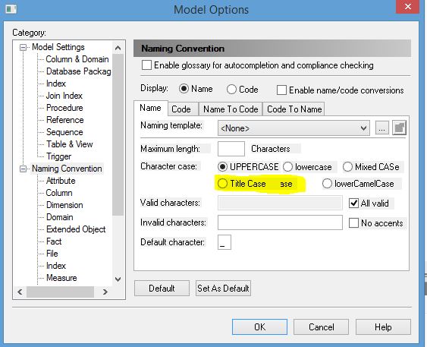Viewport: 427px width, 347px height.
Task: Switch to the Name To Code tab
Action: tap(231, 109)
